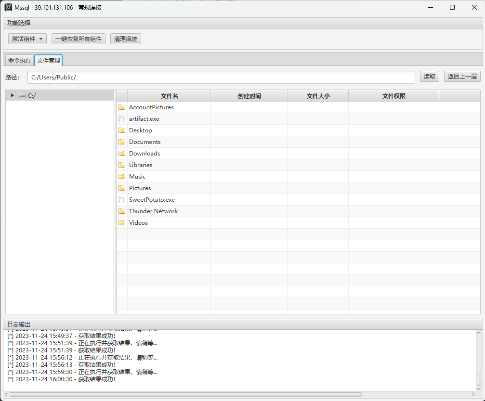Open the 激活组件 dropdown
The image size is (485, 401).
coord(27,39)
